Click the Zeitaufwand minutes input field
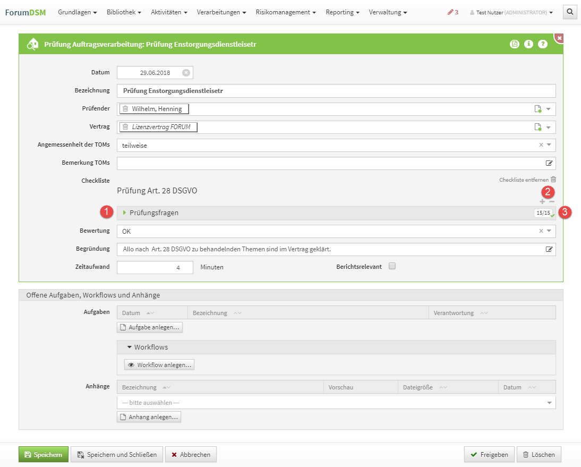Viewport: 581px width, 467px height. [x=155, y=267]
